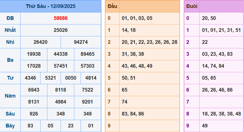
Task: Select the Đuôi row 9 value '49'
Action: [205, 125]
